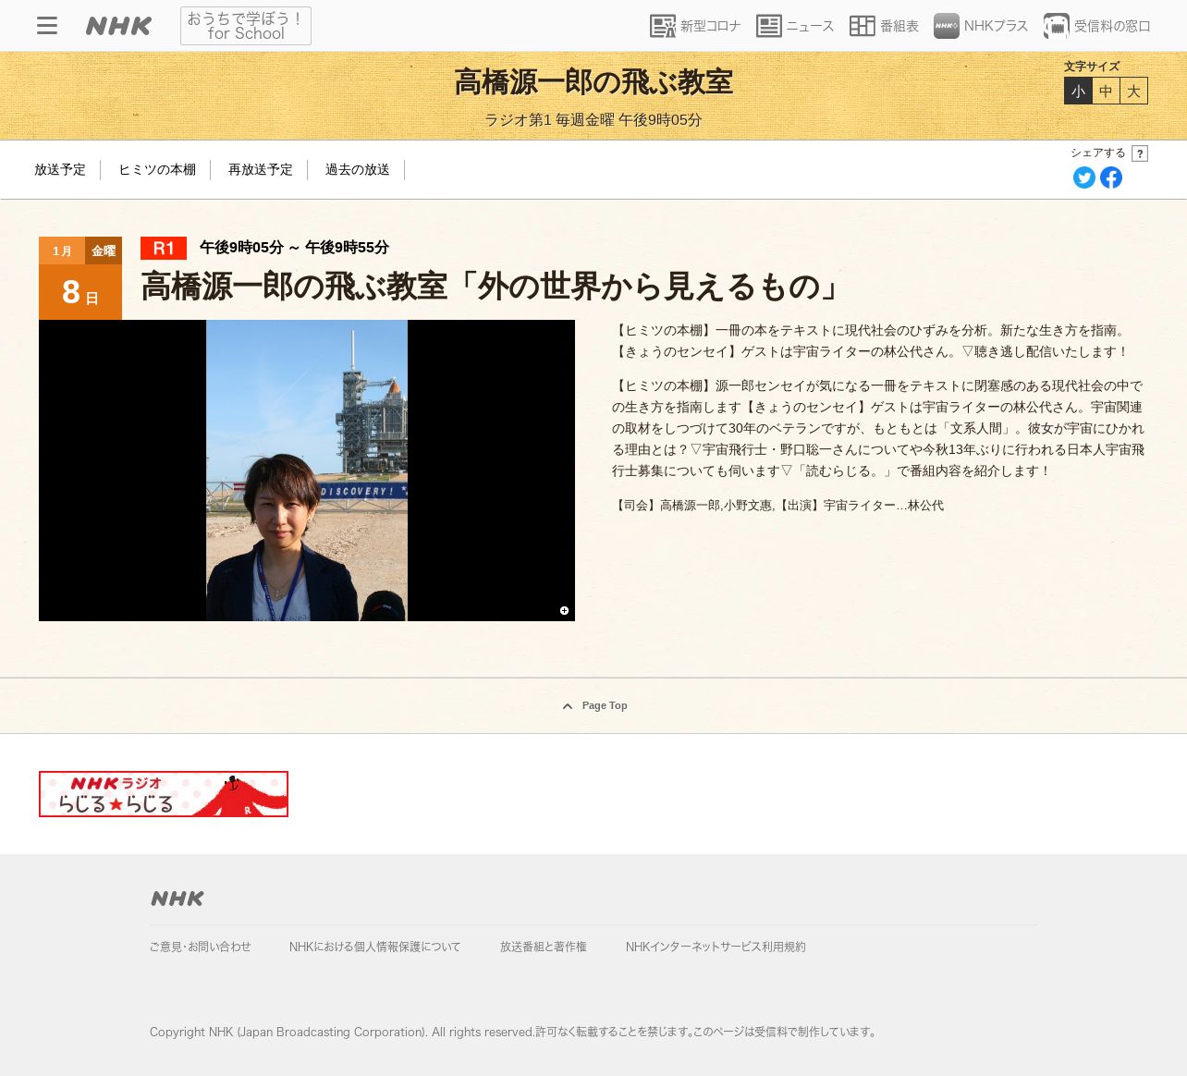Enlarge the photo with plus icon
The height and width of the screenshot is (1076, 1187).
point(564,610)
